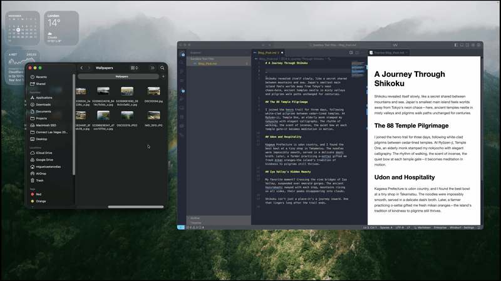501x281 pixels.
Task: Go forward with the editor navigation arrow
Action: 269,45
